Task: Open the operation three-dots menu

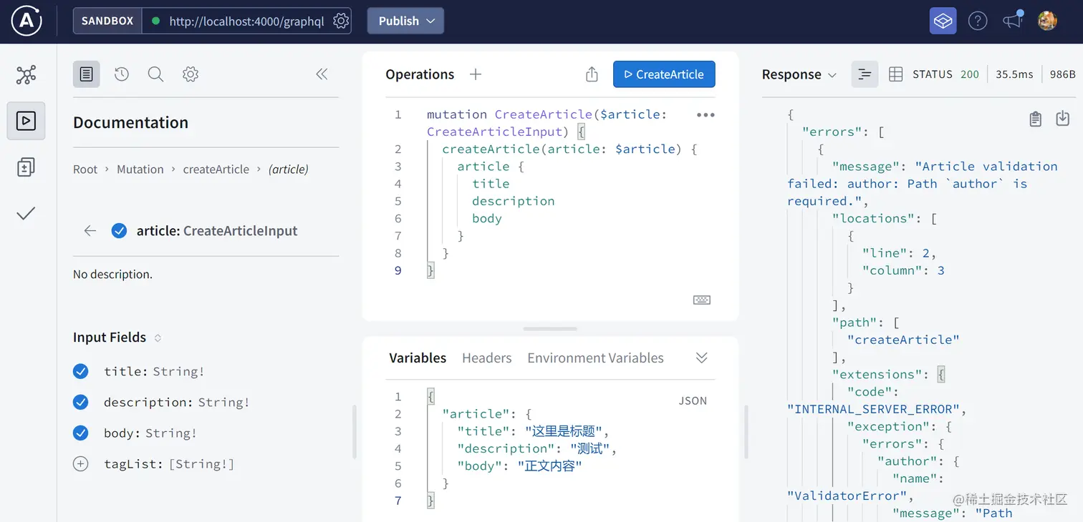Action: [706, 115]
